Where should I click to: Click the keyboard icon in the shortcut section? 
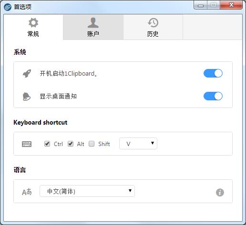pyautogui.click(x=27, y=144)
